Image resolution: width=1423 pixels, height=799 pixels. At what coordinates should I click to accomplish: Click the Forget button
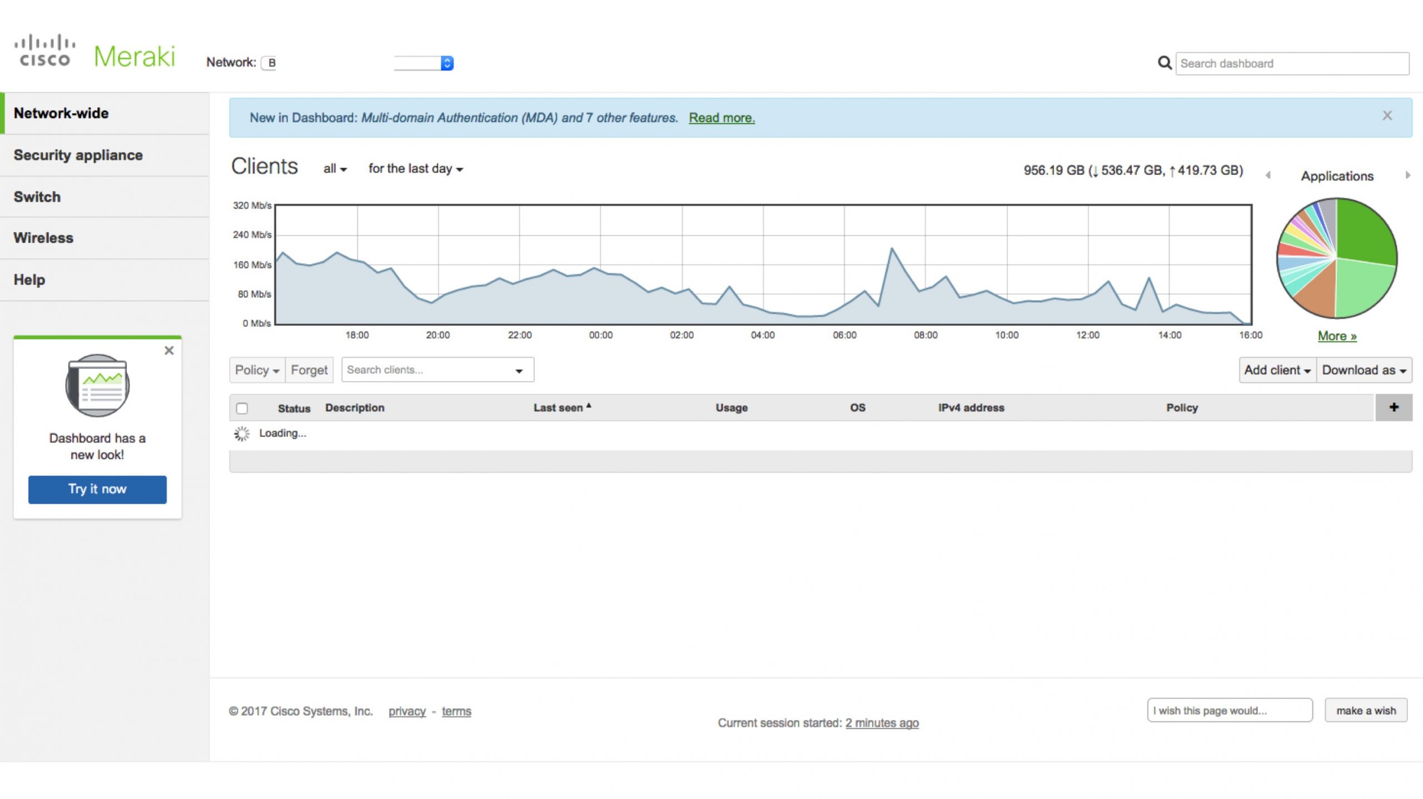click(309, 370)
